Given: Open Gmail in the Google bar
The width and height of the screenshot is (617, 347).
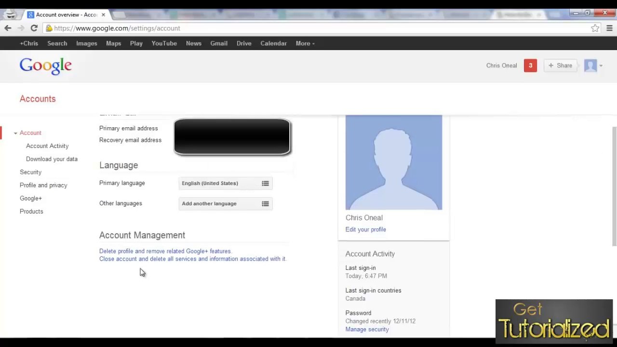Looking at the screenshot, I should [219, 43].
